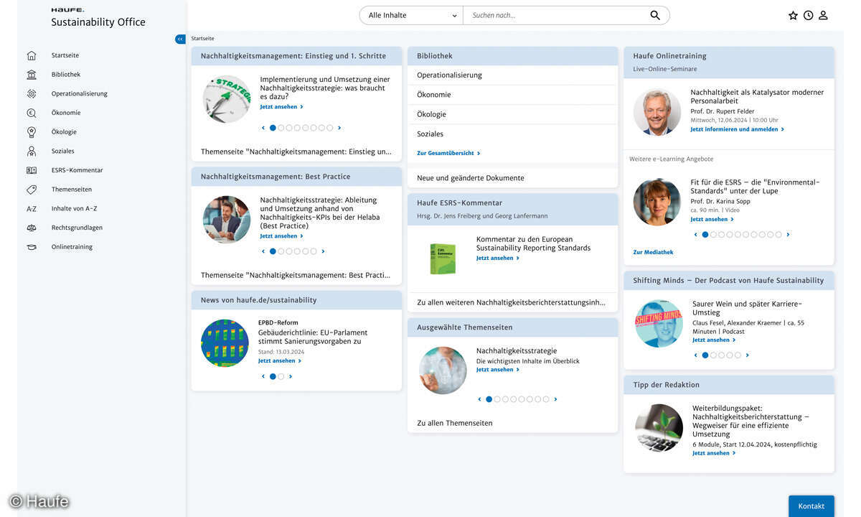This screenshot has width=861, height=517.
Task: Select second dot in e-Learning carousel
Action: tap(713, 235)
